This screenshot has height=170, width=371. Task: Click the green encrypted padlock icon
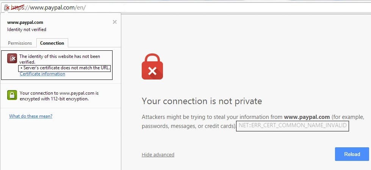point(12,95)
